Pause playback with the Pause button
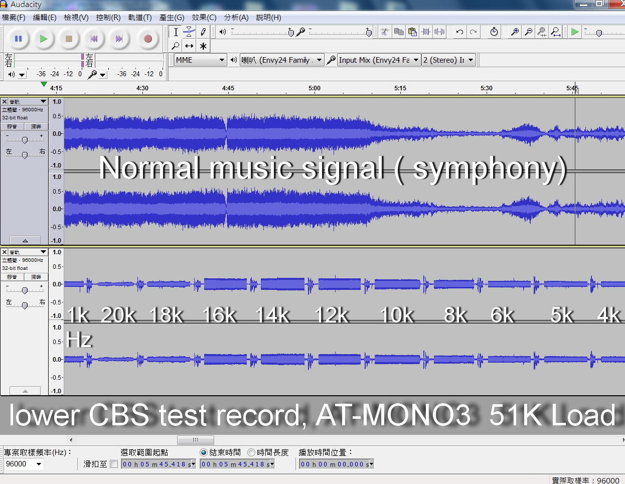625x484 pixels. 18,39
